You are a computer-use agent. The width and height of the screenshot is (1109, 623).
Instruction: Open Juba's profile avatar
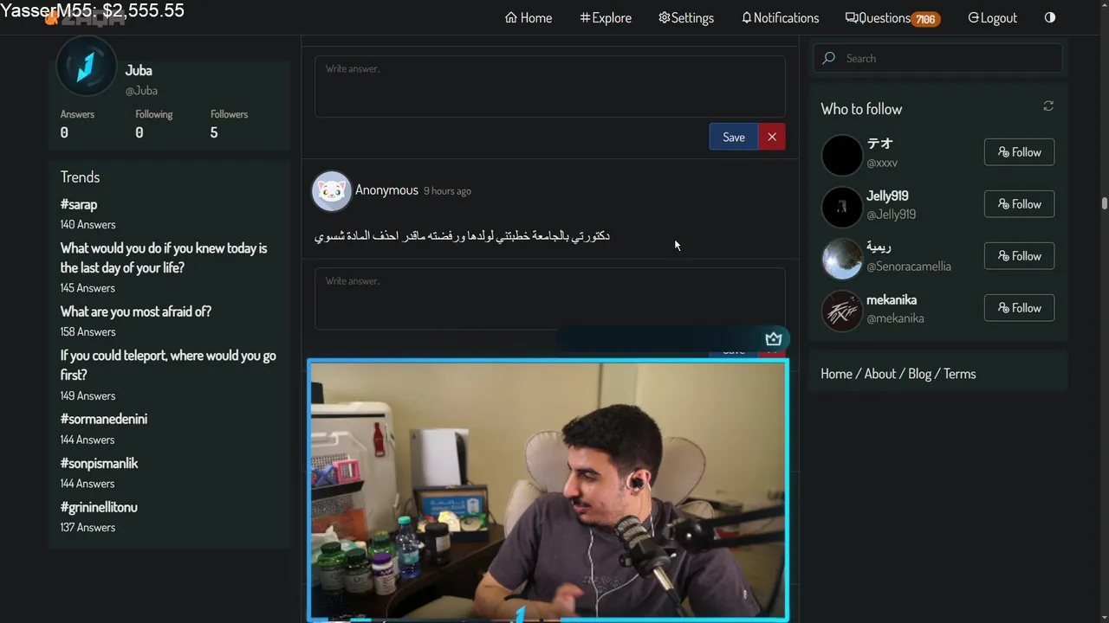point(86,67)
